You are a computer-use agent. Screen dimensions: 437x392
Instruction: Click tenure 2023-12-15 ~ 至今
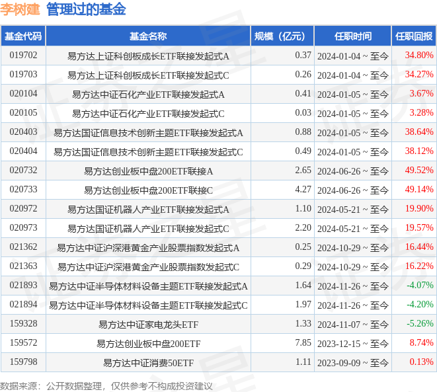(x=353, y=344)
